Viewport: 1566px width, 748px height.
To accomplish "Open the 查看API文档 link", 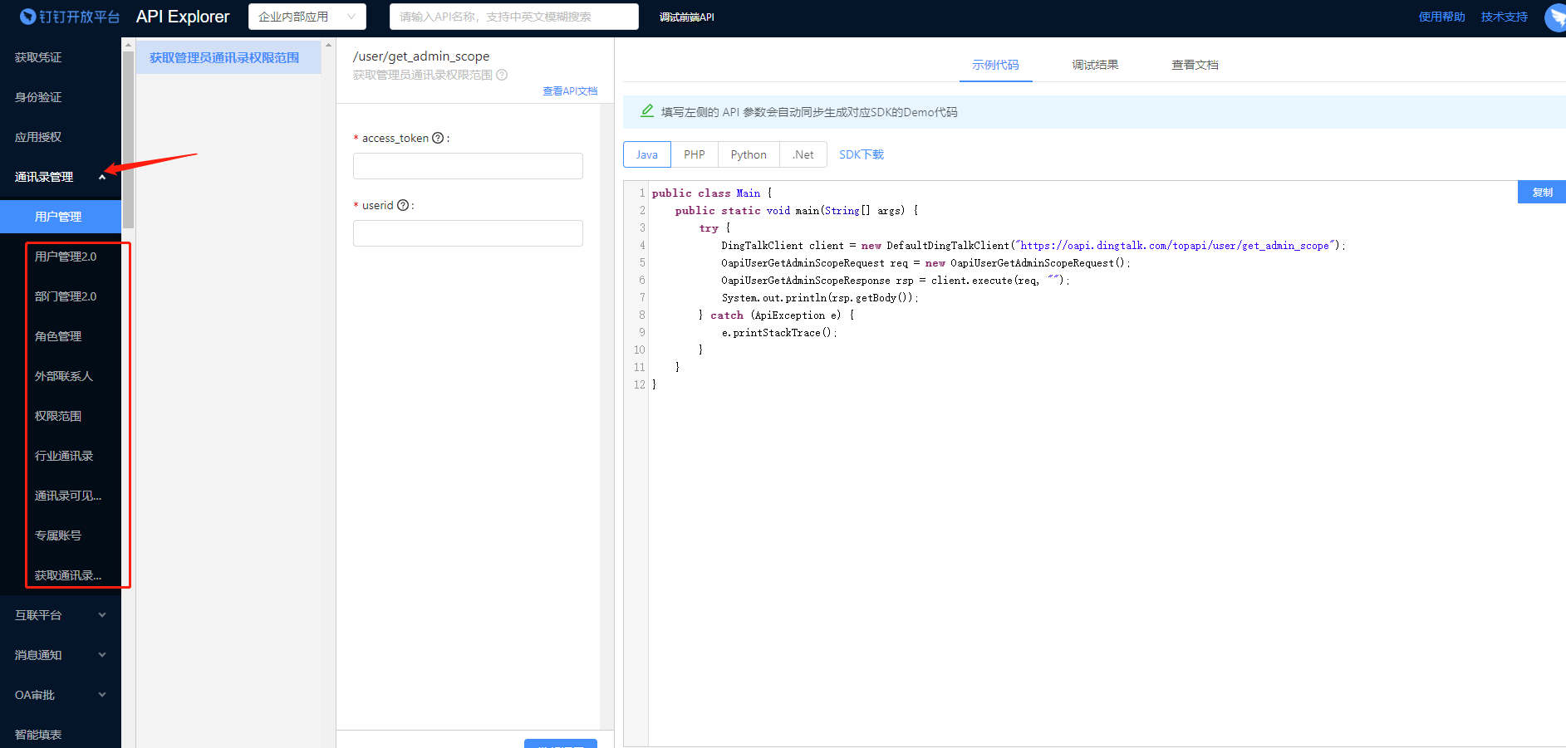I will 570,91.
